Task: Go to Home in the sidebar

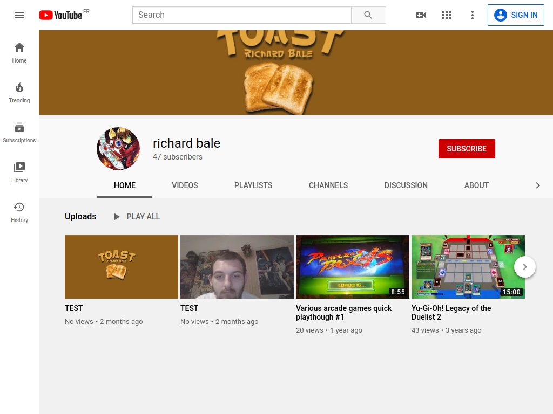Action: pos(19,53)
